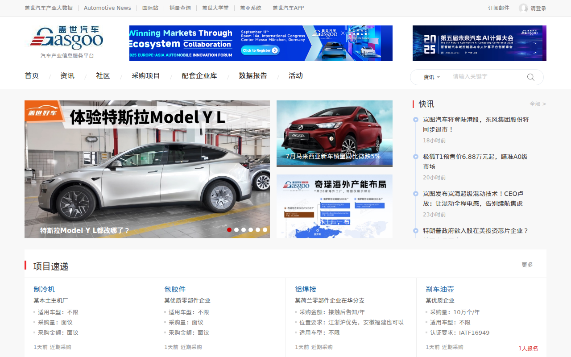Open 盖亚系统 link
The width and height of the screenshot is (571, 357).
(x=251, y=8)
